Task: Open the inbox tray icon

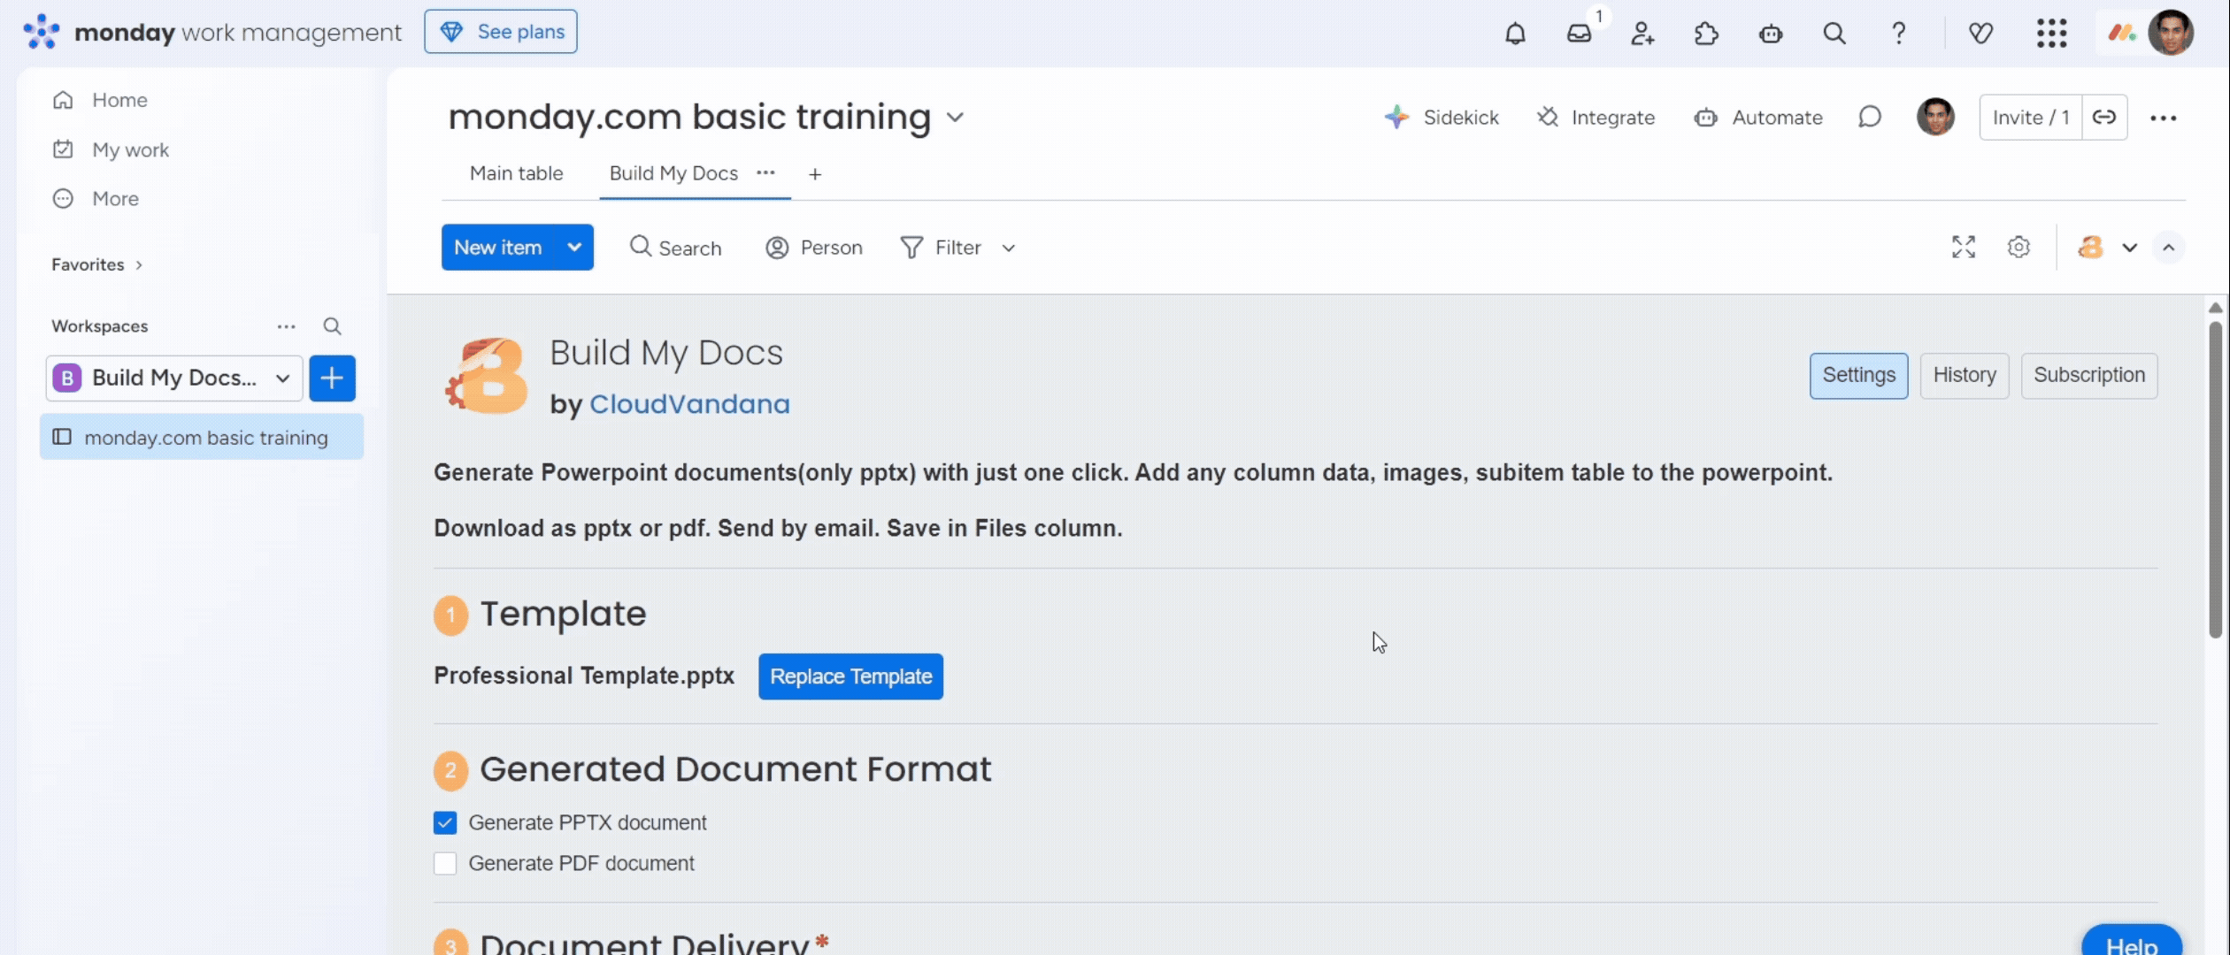Action: coord(1579,34)
